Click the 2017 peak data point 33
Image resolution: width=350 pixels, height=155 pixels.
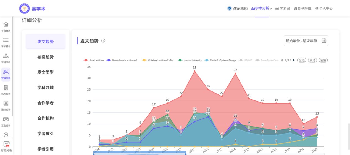pos(194,71)
